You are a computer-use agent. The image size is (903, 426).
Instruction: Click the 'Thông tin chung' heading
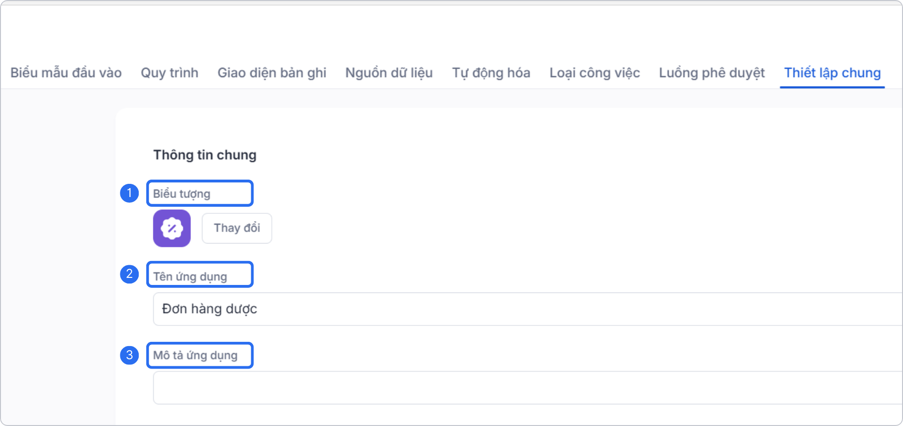(x=205, y=155)
